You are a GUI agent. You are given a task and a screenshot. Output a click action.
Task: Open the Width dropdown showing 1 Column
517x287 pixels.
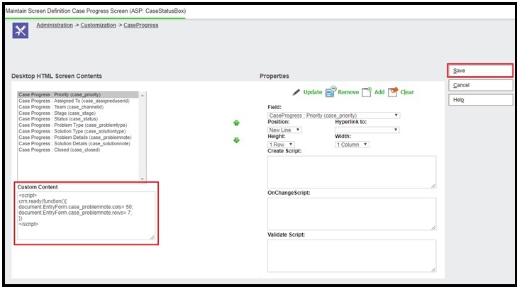click(x=352, y=145)
